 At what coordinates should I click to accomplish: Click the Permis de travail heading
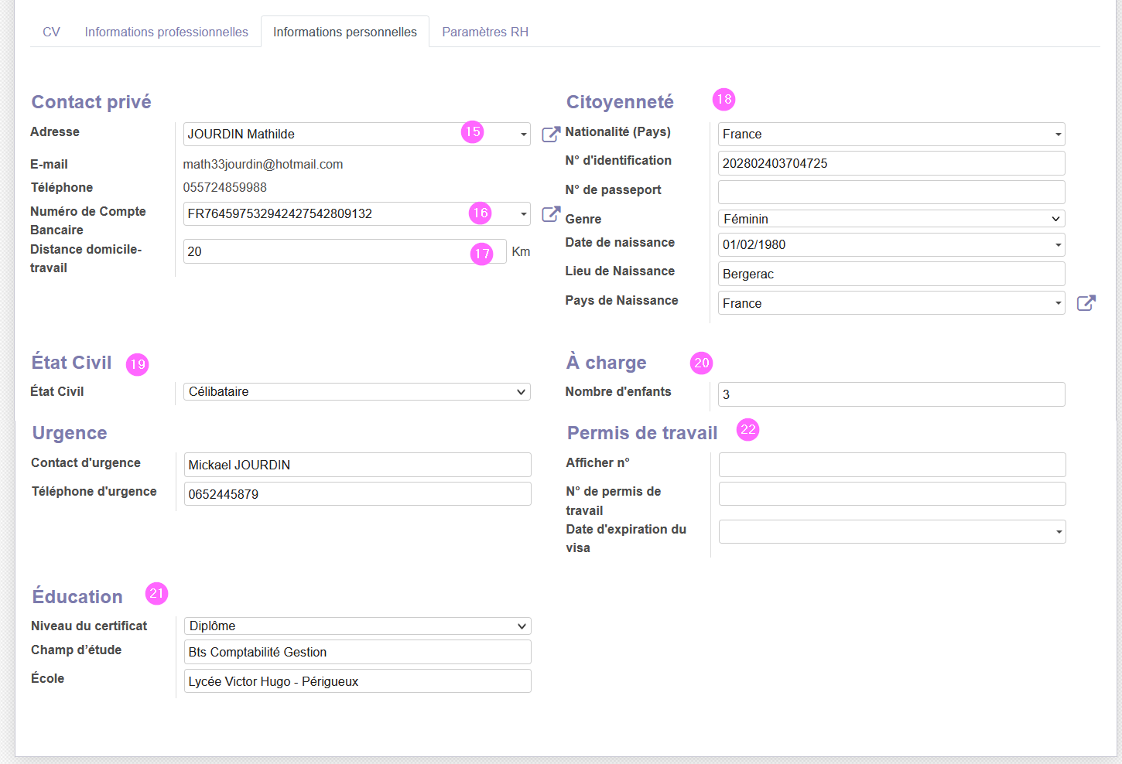pyautogui.click(x=642, y=433)
